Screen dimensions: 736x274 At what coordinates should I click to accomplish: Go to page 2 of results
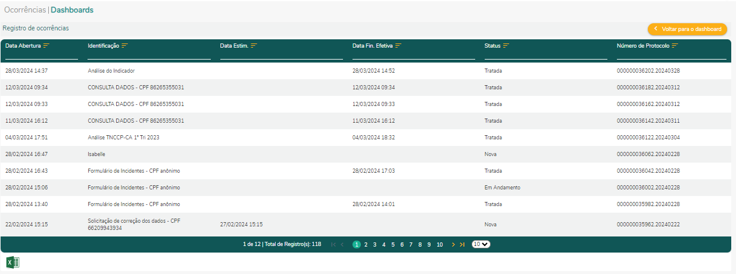pyautogui.click(x=366, y=245)
